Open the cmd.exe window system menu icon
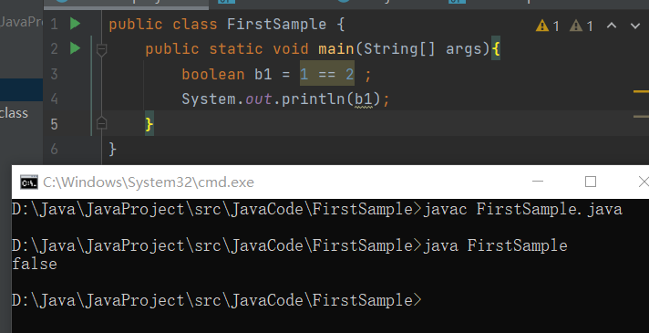649x333 pixels. coord(29,182)
